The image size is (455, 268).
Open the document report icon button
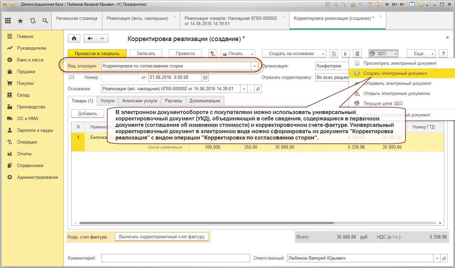pos(333,53)
